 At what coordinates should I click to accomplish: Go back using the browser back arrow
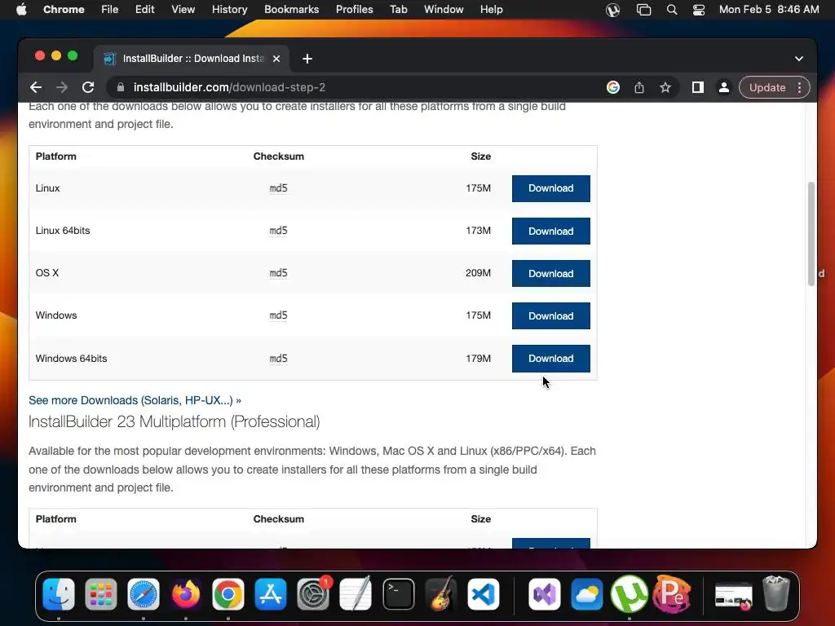36,87
